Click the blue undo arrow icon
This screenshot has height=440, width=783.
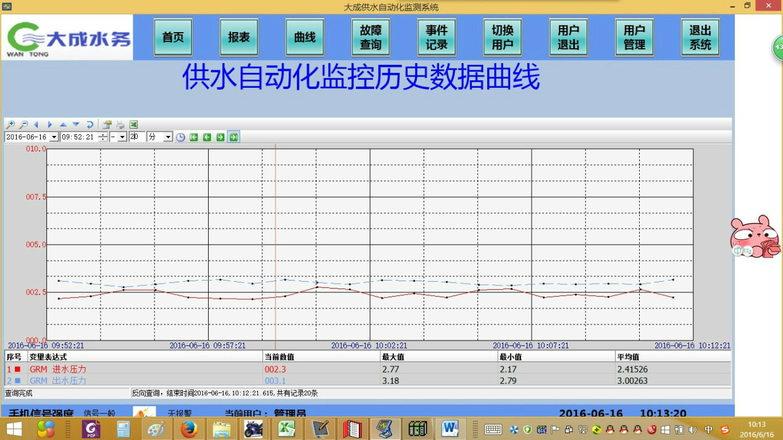pyautogui.click(x=90, y=125)
